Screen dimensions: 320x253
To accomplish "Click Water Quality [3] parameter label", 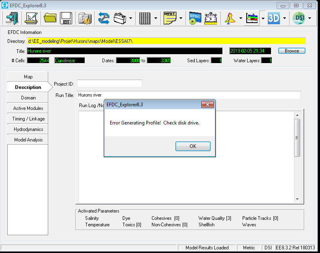I will [215, 218].
